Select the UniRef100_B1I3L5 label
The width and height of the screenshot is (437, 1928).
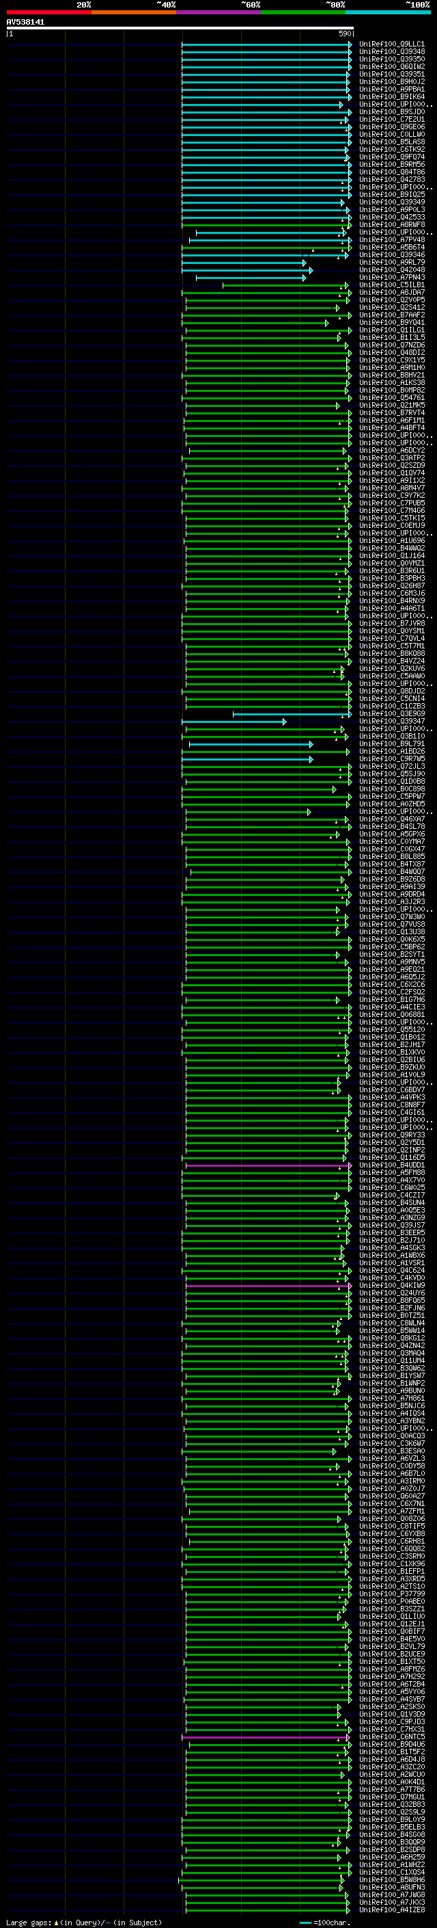(391, 338)
